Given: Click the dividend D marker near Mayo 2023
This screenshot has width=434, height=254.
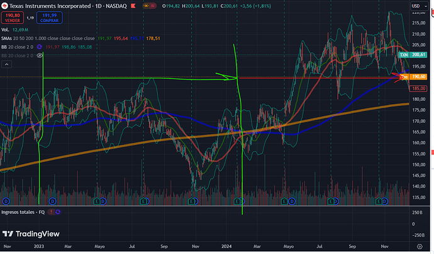Looking at the screenshot, I should 103,201.
